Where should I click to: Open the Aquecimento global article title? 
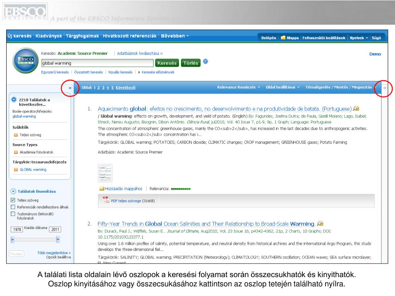pos(225,109)
